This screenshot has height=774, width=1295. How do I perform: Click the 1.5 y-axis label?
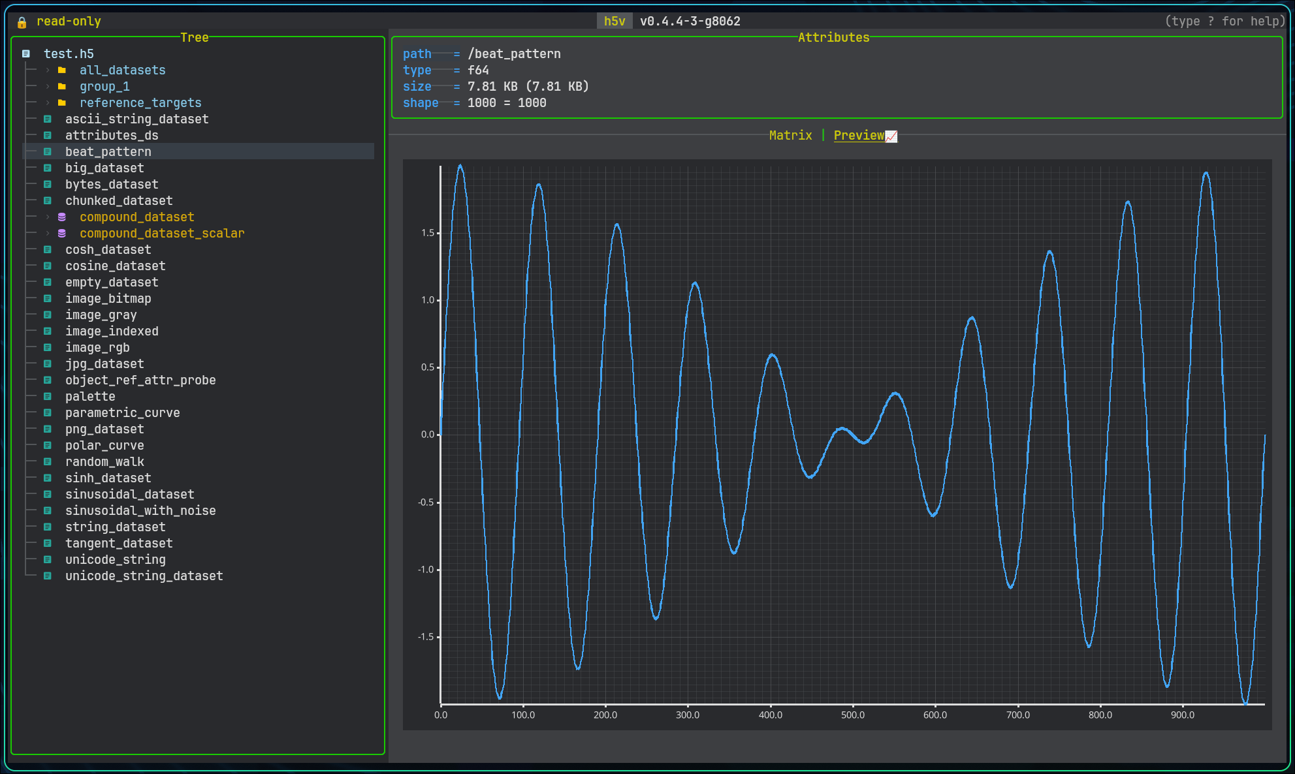click(428, 233)
